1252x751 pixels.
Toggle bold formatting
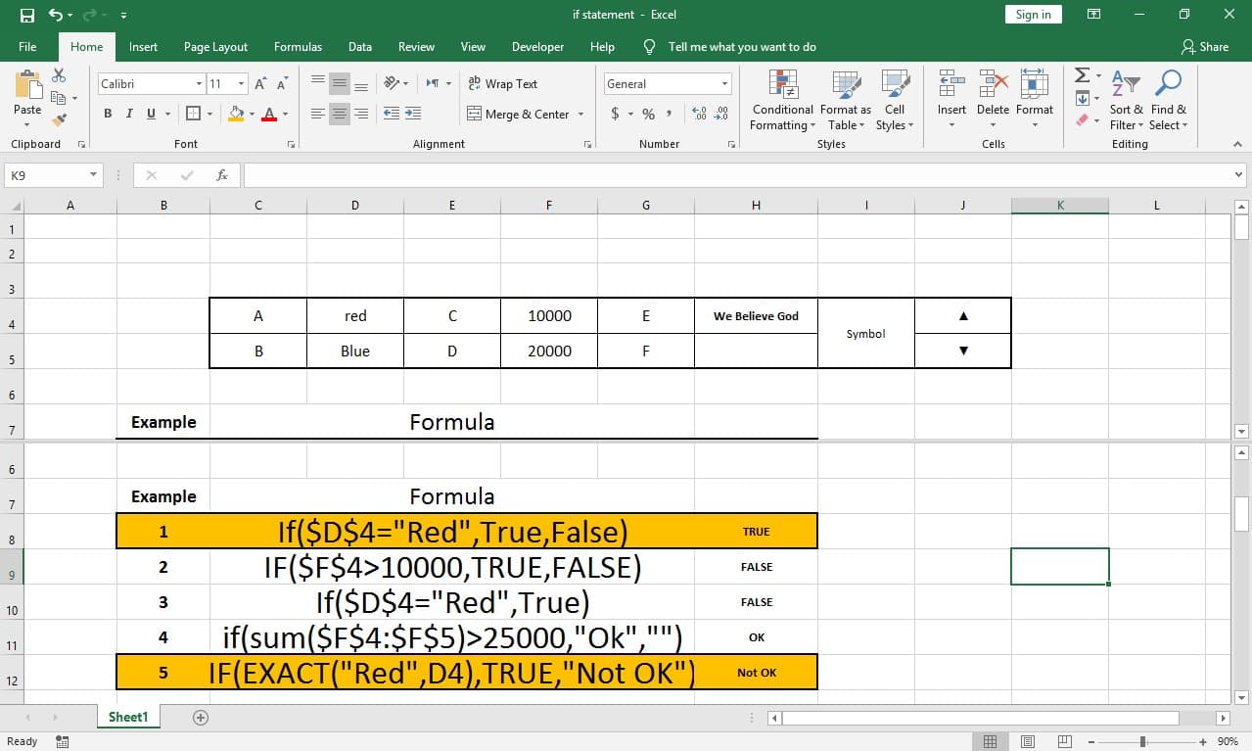[x=107, y=114]
